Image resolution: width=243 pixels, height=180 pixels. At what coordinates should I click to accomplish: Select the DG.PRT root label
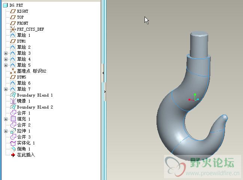16,5
